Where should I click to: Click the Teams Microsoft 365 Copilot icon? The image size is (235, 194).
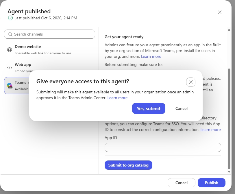10,86
